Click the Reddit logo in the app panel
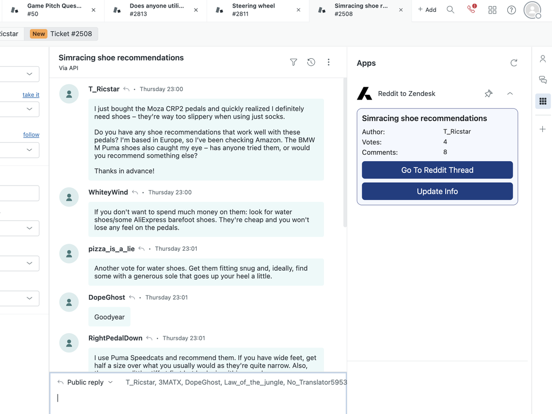This screenshot has width=552, height=414. (x=364, y=93)
